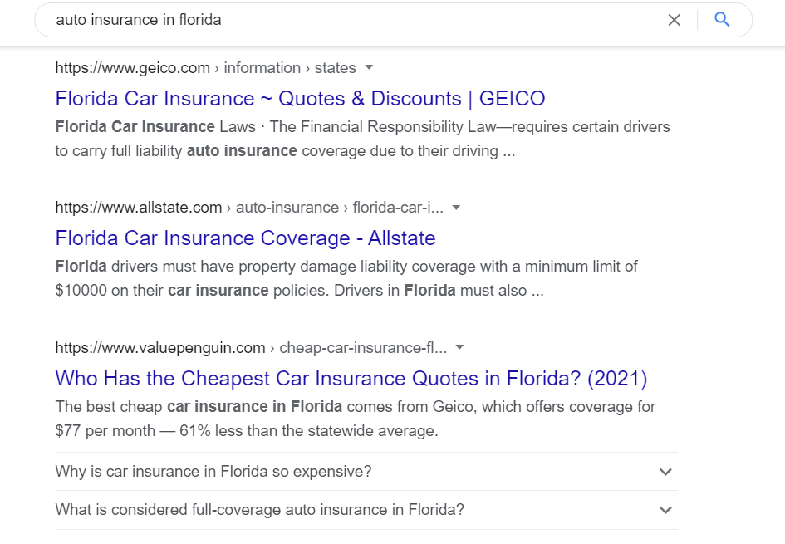Open options arrow beside geico.com URL
The height and width of the screenshot is (544, 785).
point(369,67)
